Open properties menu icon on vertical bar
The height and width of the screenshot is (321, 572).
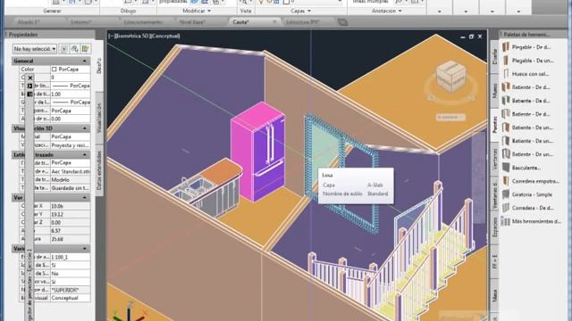(30, 95)
